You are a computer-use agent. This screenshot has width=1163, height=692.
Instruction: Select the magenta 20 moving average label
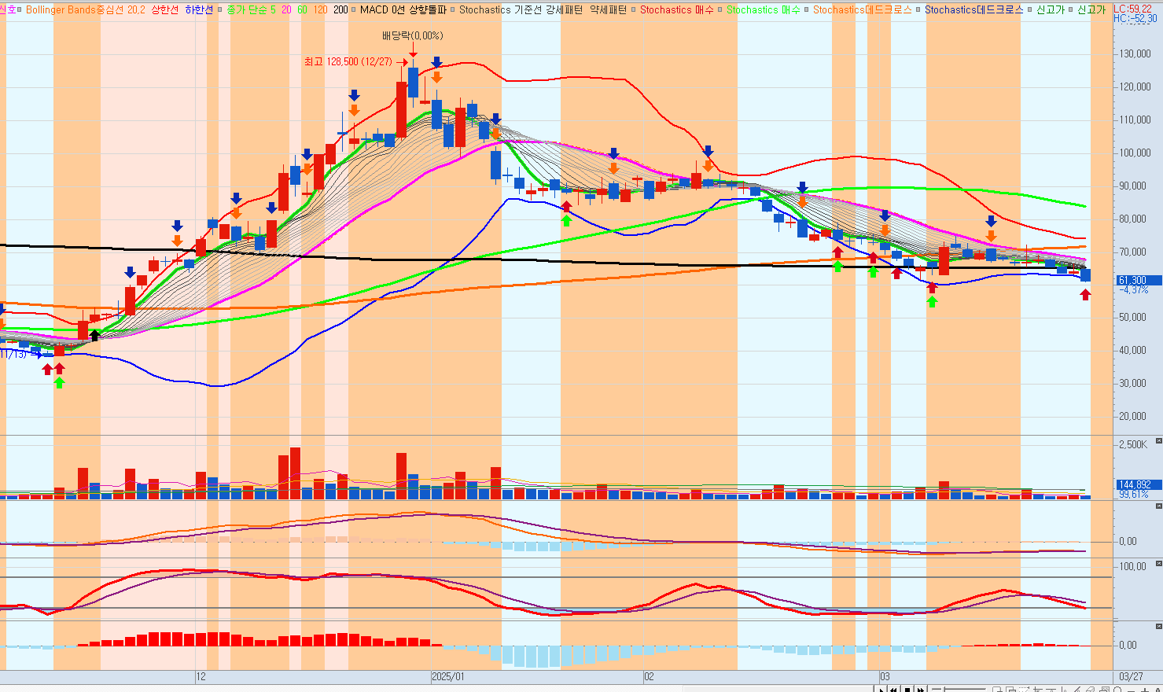click(x=286, y=10)
